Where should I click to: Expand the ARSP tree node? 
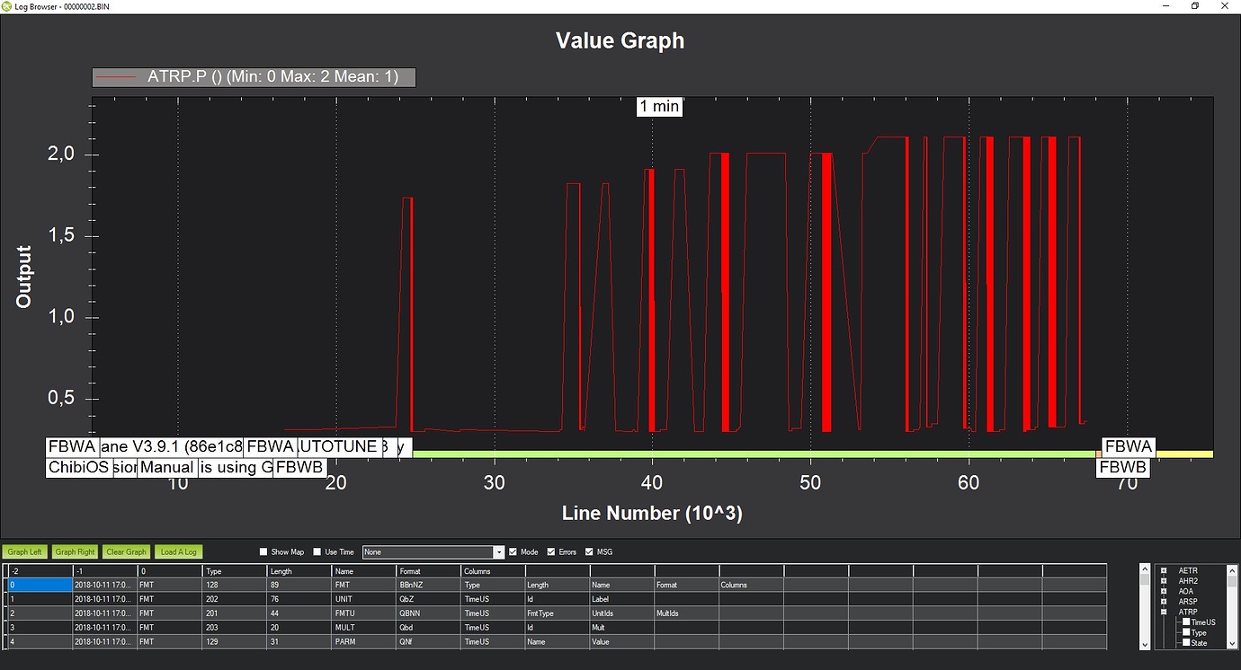pyautogui.click(x=1164, y=602)
